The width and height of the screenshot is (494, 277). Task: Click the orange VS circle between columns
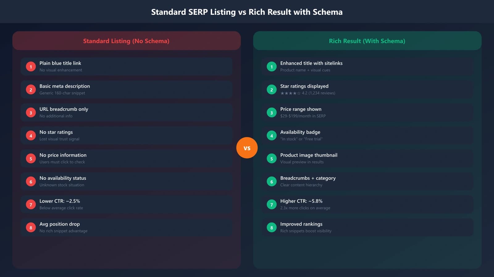(x=247, y=147)
